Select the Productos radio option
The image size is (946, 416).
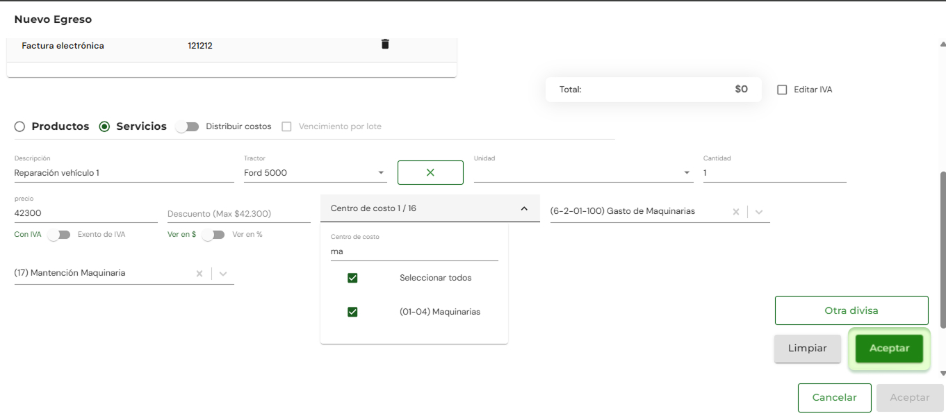click(19, 126)
